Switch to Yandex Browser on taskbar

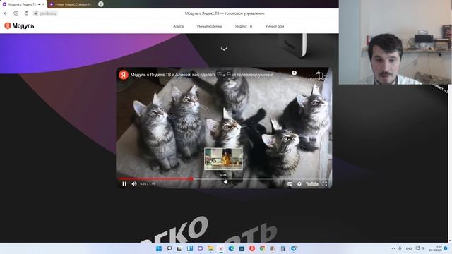(x=221, y=248)
